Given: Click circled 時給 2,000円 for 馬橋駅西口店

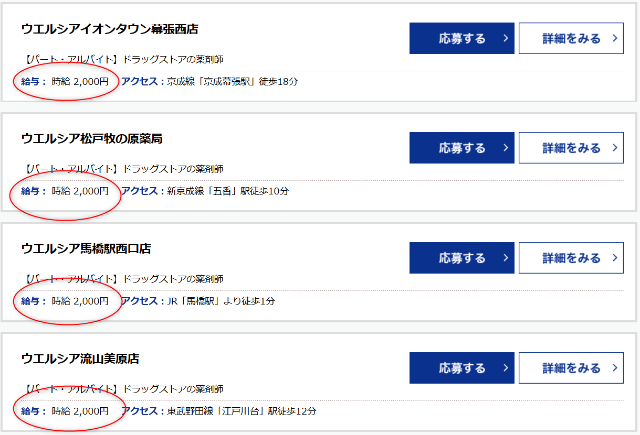Looking at the screenshot, I should 80,301.
